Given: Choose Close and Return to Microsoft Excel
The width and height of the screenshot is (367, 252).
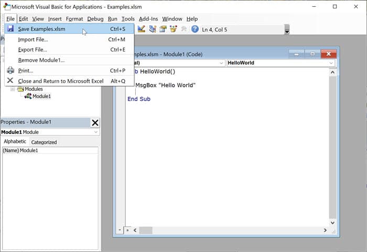Looking at the screenshot, I should [69, 81].
